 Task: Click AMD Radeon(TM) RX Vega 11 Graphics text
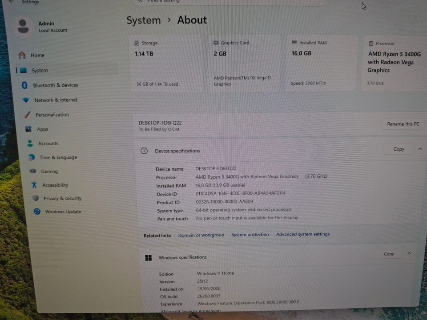[242, 81]
